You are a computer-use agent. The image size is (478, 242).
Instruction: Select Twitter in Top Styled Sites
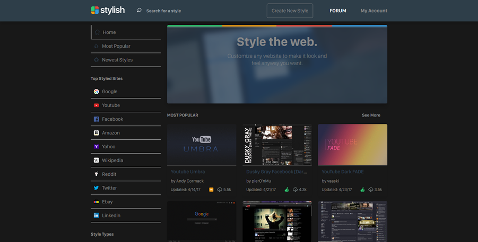pyautogui.click(x=126, y=188)
